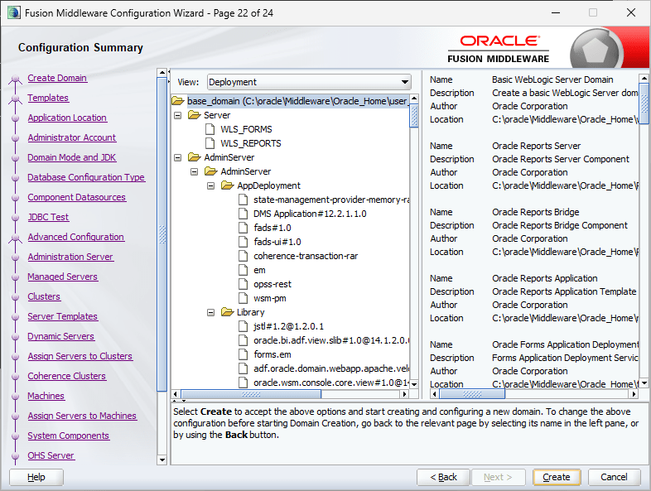Collapse the top-level AdminServer node
Viewport: 651px width, 491px height.
click(178, 157)
